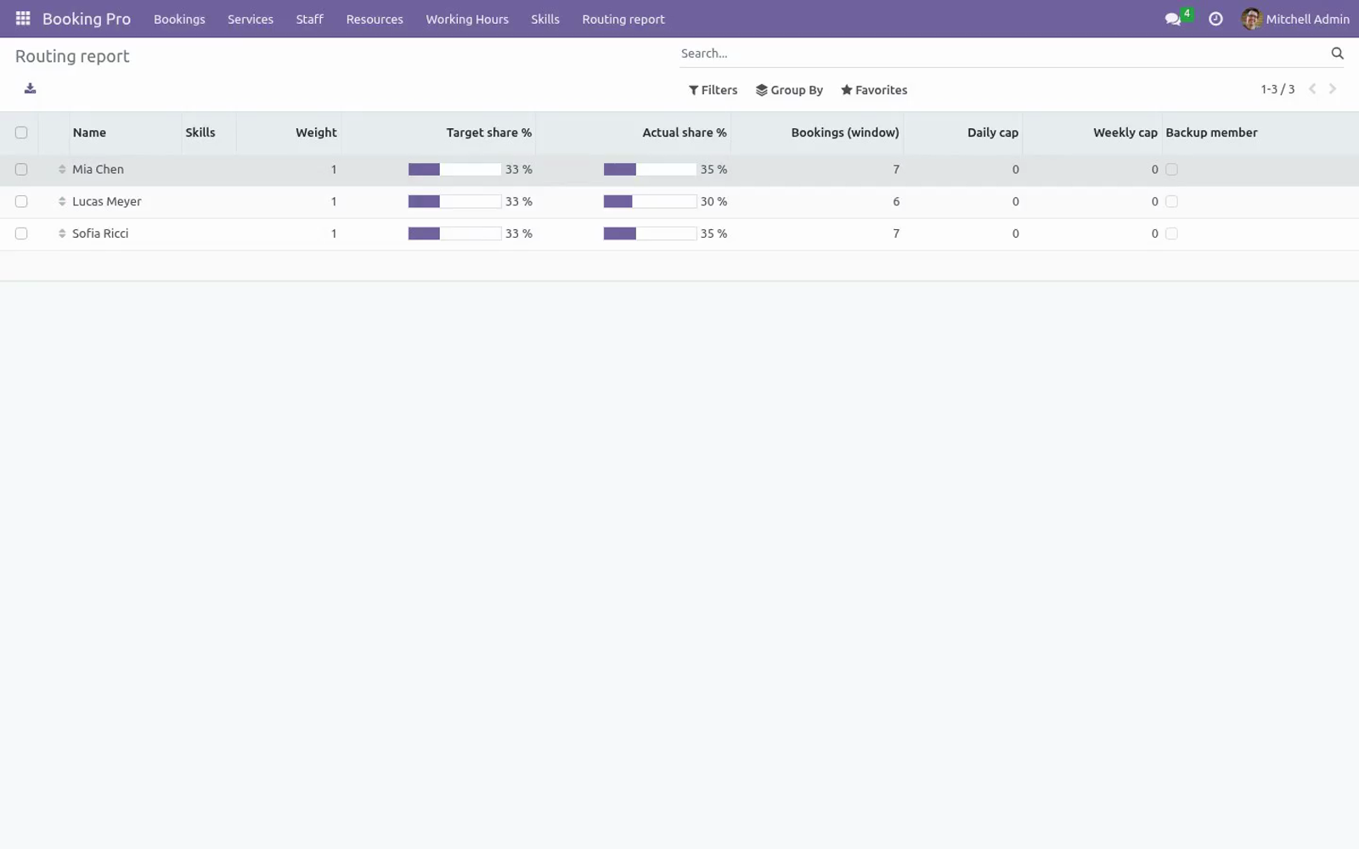Open the Group By dropdown
The image size is (1359, 849).
(x=789, y=90)
